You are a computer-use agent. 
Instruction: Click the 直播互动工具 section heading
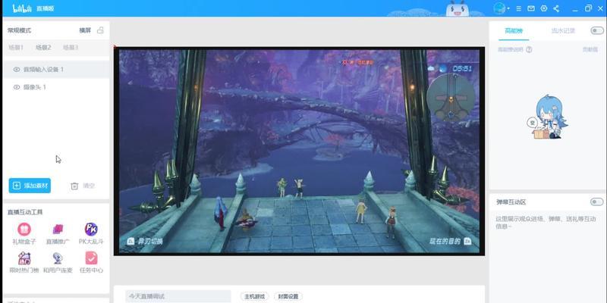(25, 212)
